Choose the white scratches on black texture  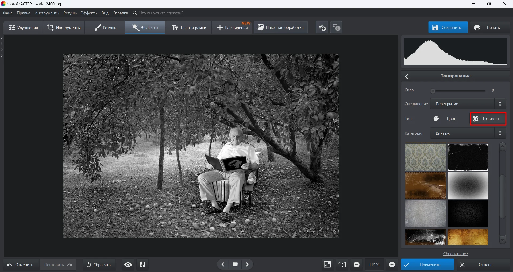425,237
